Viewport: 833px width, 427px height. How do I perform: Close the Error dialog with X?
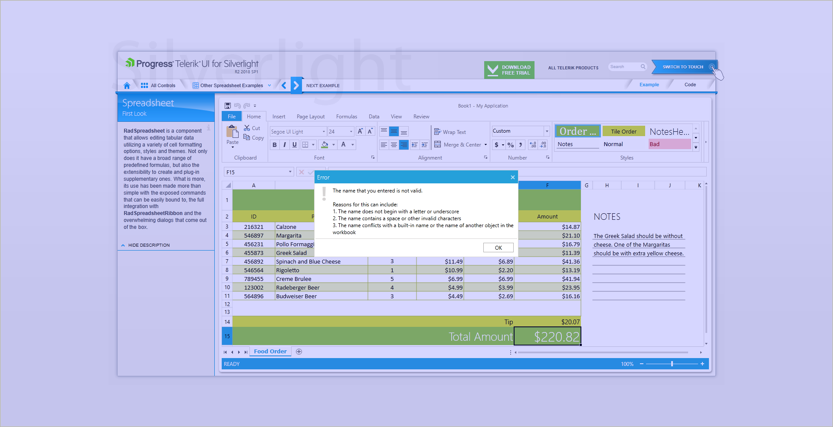[512, 177]
